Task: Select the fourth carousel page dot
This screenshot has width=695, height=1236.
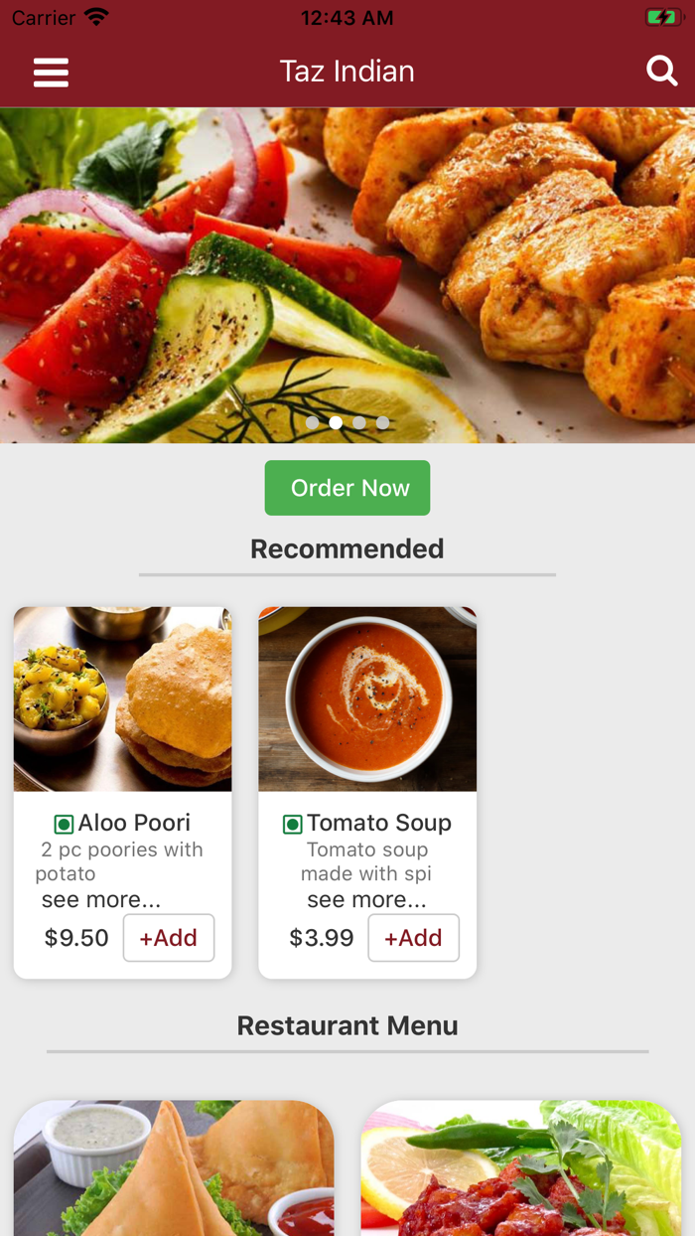Action: [x=383, y=422]
